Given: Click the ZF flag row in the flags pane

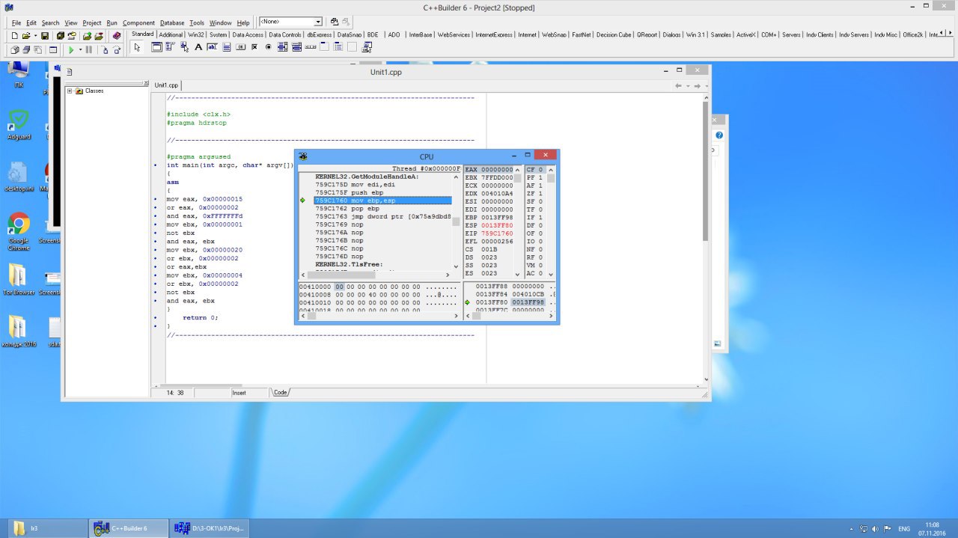Looking at the screenshot, I should point(535,193).
